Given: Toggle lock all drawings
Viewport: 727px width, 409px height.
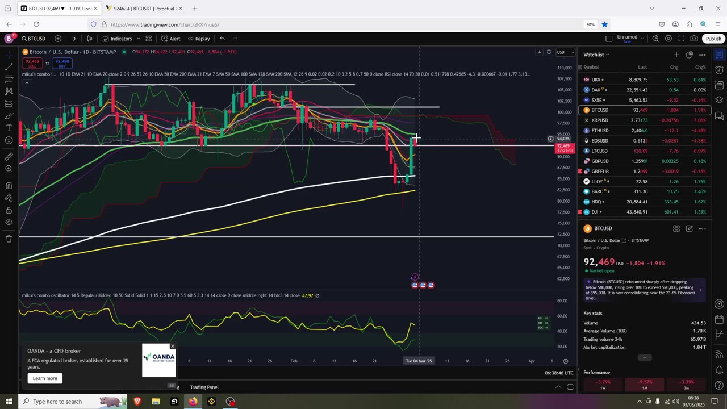Looking at the screenshot, I should (x=9, y=210).
